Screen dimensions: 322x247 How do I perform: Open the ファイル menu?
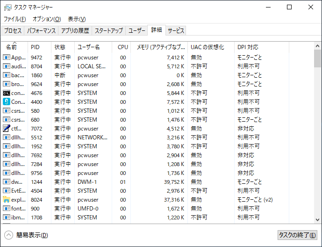pyautogui.click(x=14, y=19)
